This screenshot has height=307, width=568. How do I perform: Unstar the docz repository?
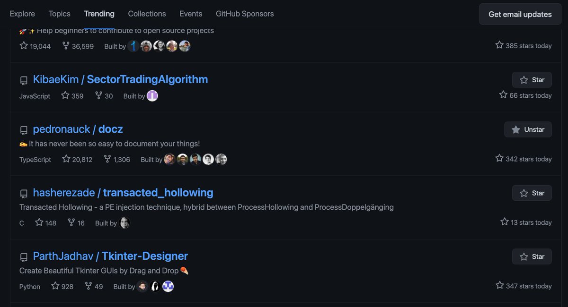528,129
